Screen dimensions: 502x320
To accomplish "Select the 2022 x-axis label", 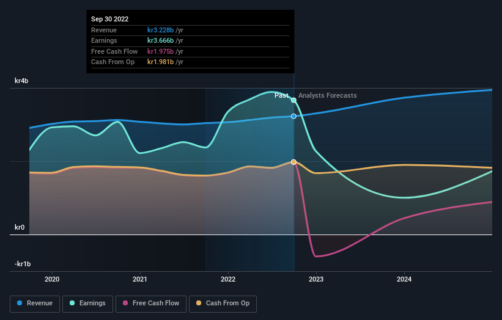I will click(x=228, y=279).
